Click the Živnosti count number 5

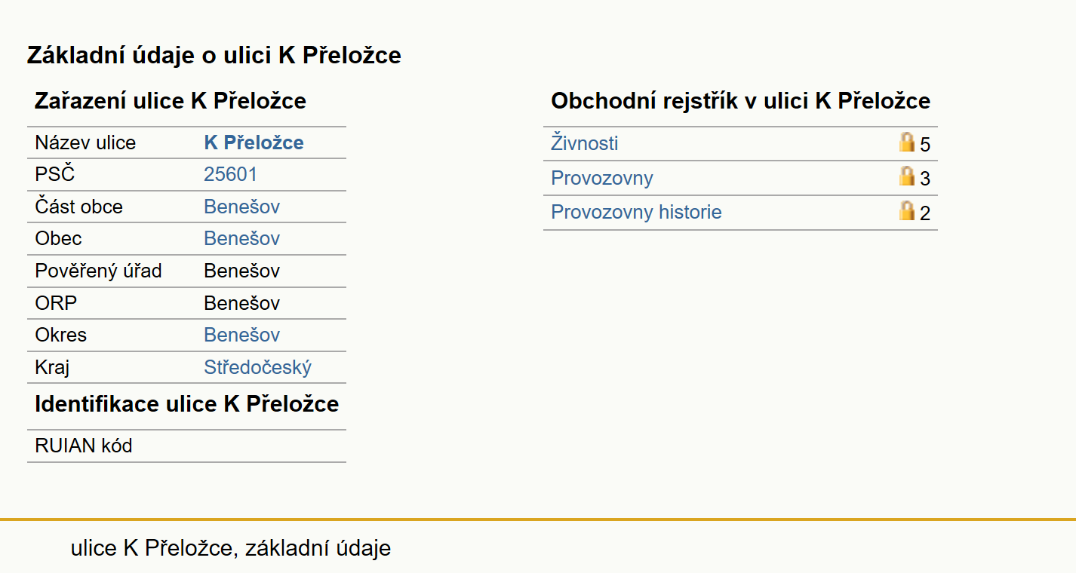click(925, 145)
